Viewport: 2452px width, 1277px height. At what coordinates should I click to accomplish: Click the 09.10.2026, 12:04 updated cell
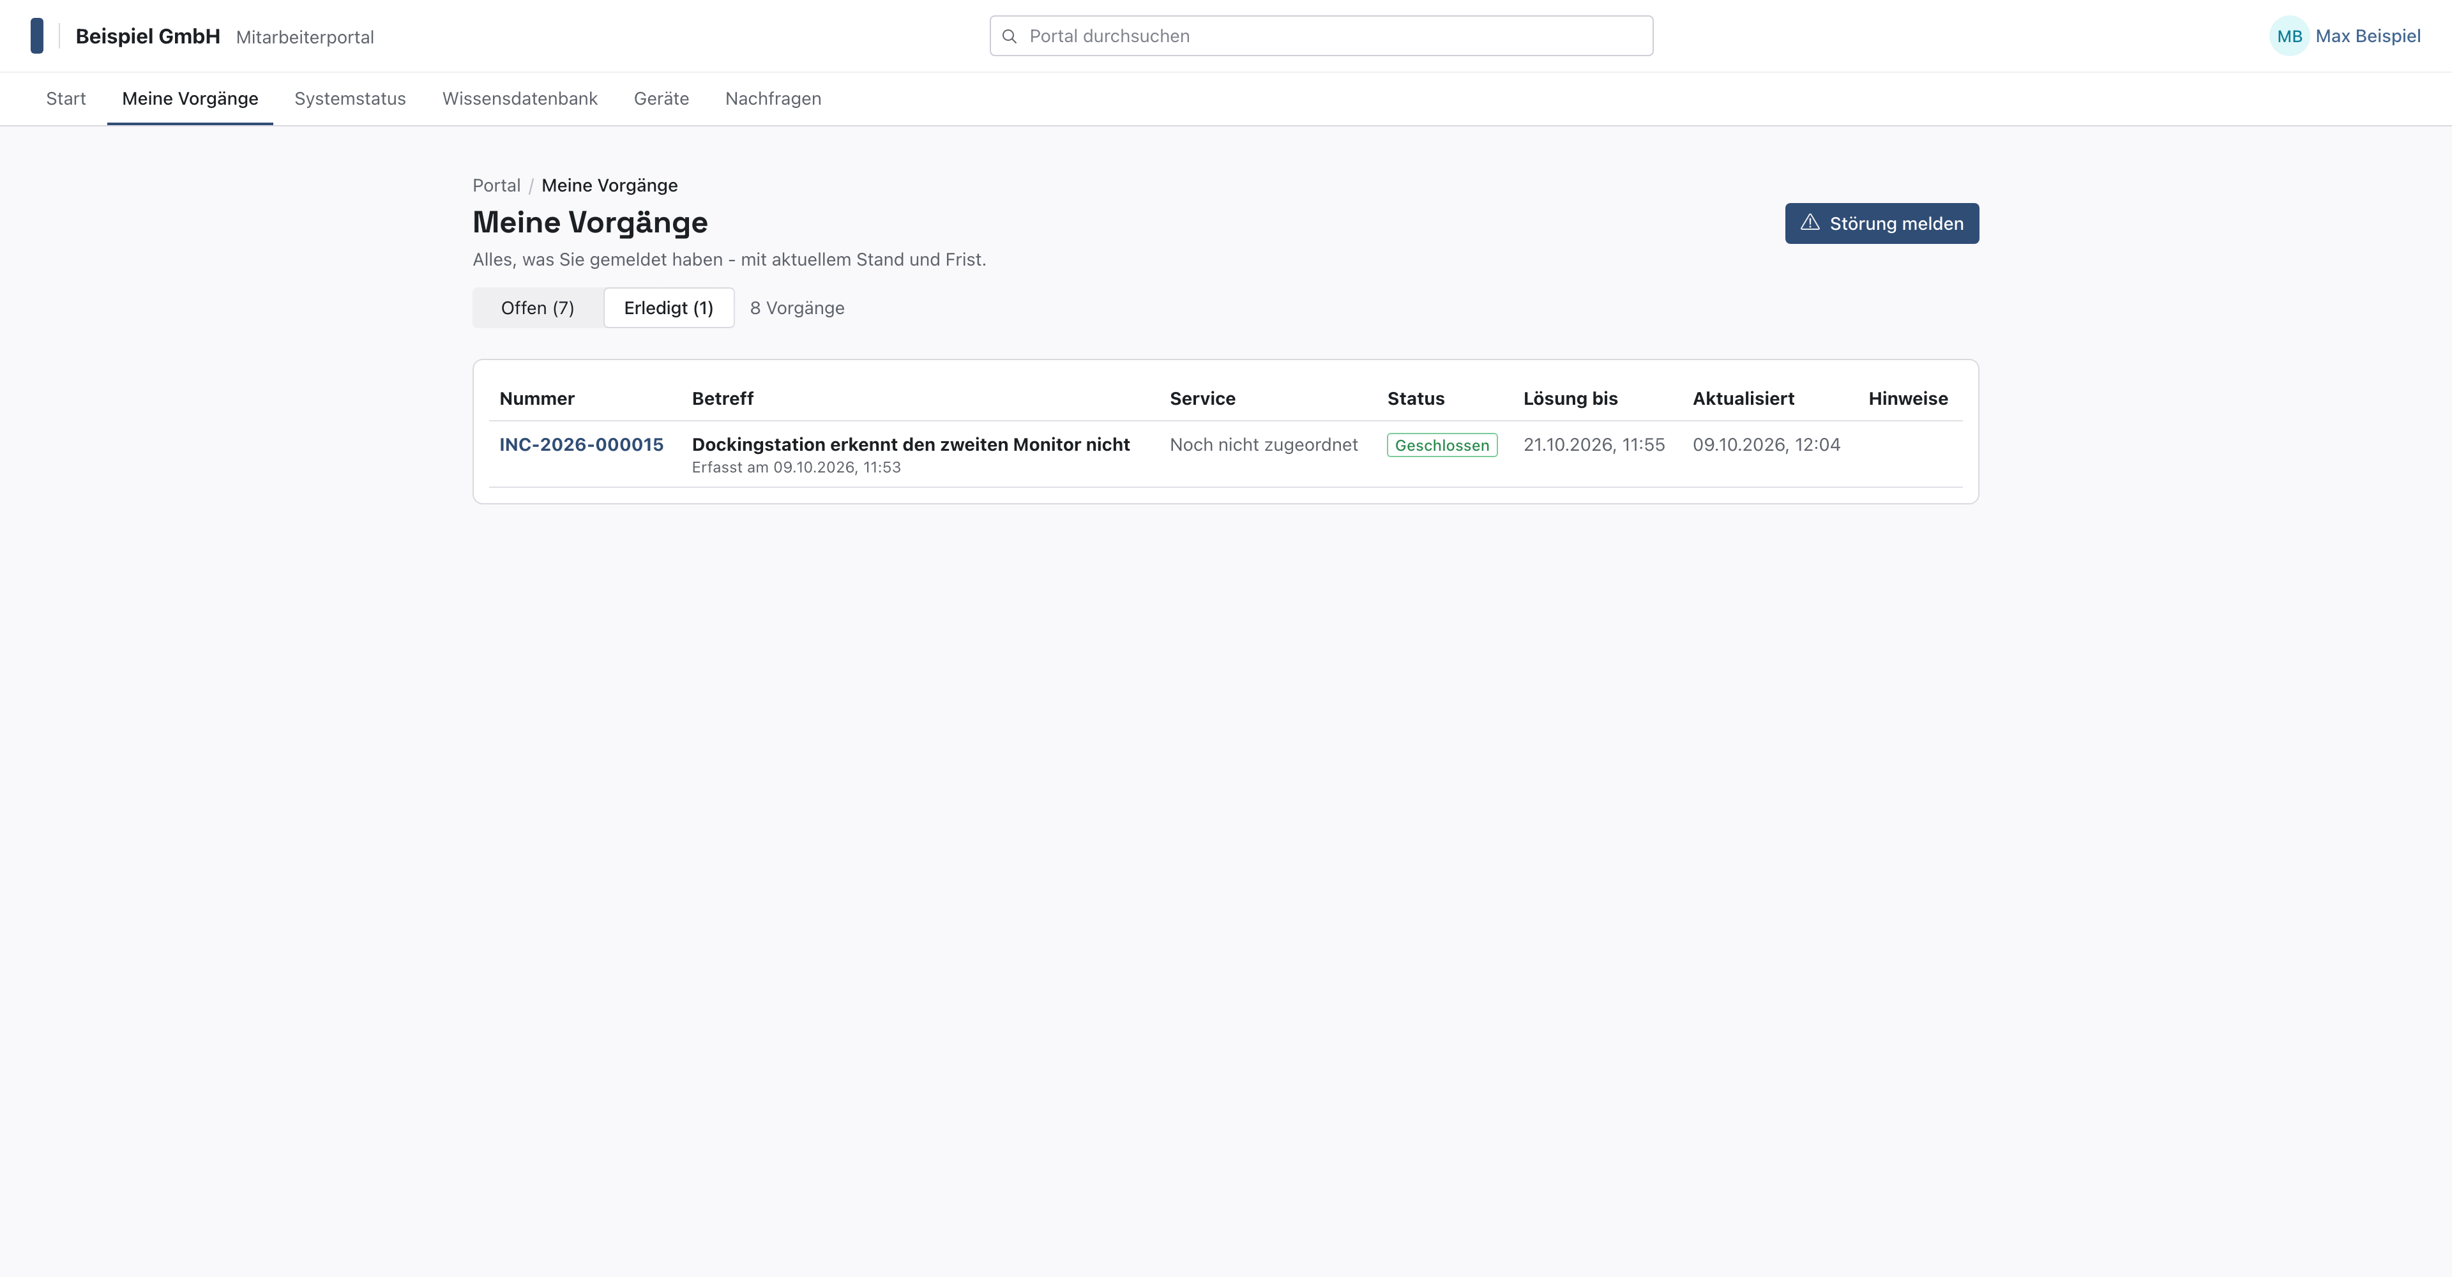[1767, 444]
